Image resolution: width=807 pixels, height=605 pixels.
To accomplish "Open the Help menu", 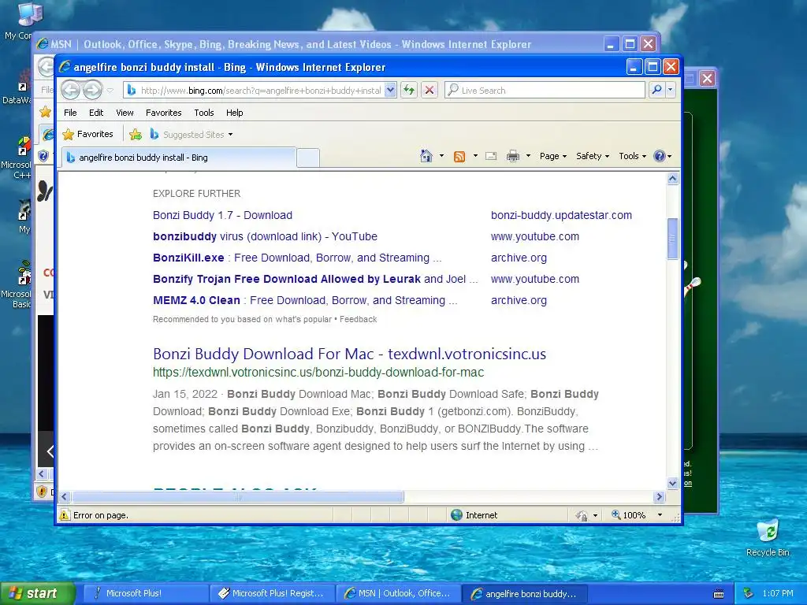I will [x=234, y=113].
